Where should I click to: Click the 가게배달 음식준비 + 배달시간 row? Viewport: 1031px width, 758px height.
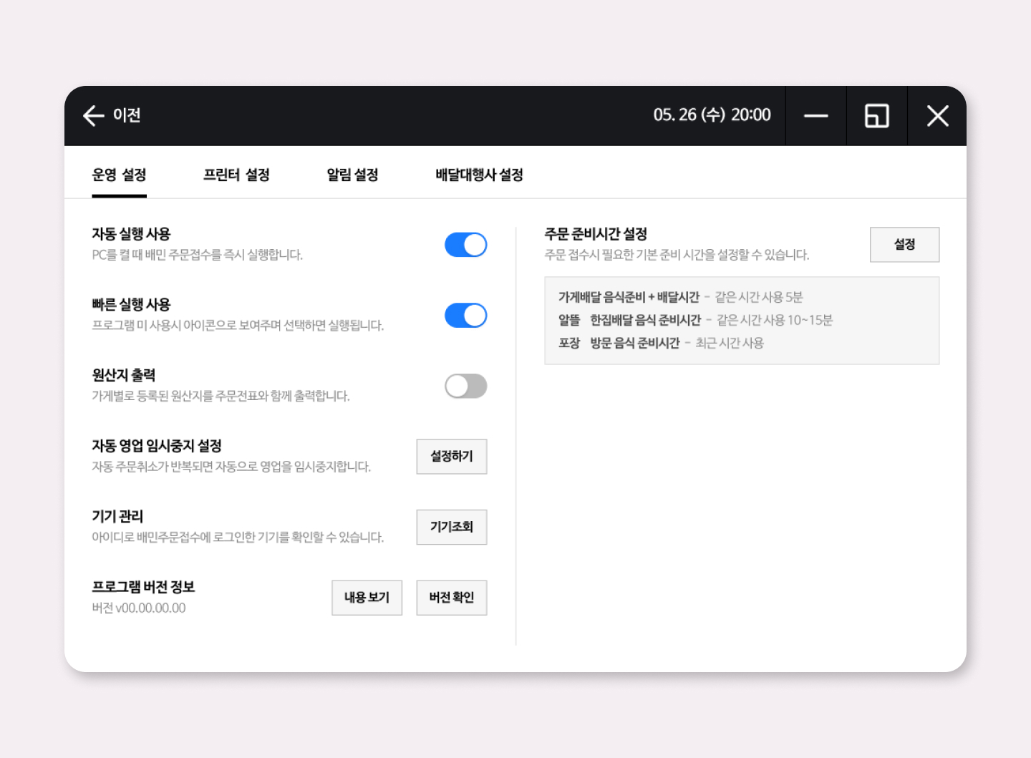click(x=681, y=297)
